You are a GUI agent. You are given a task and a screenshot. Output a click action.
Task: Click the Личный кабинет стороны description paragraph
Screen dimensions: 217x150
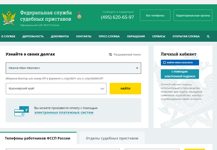(182, 92)
